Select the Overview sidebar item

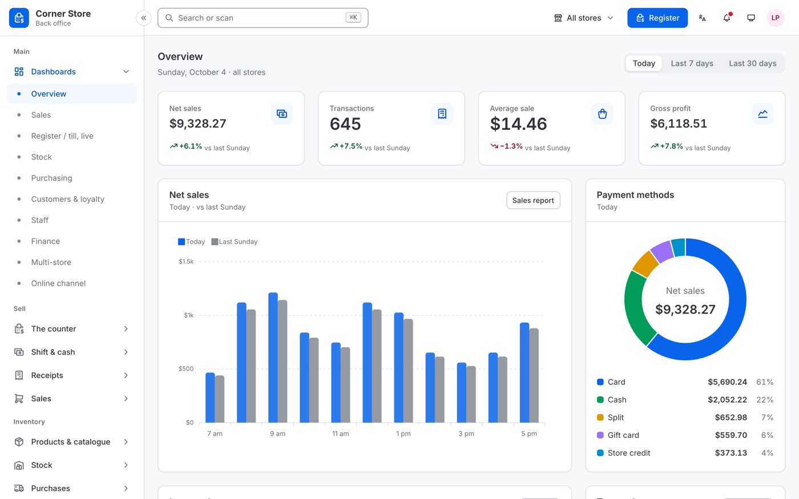72,94
